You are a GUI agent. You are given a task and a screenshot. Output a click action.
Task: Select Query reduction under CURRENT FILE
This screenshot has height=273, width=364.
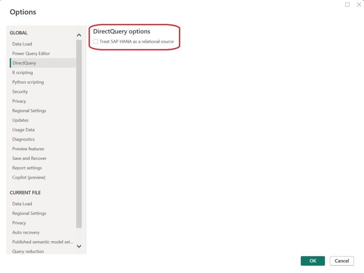28,251
